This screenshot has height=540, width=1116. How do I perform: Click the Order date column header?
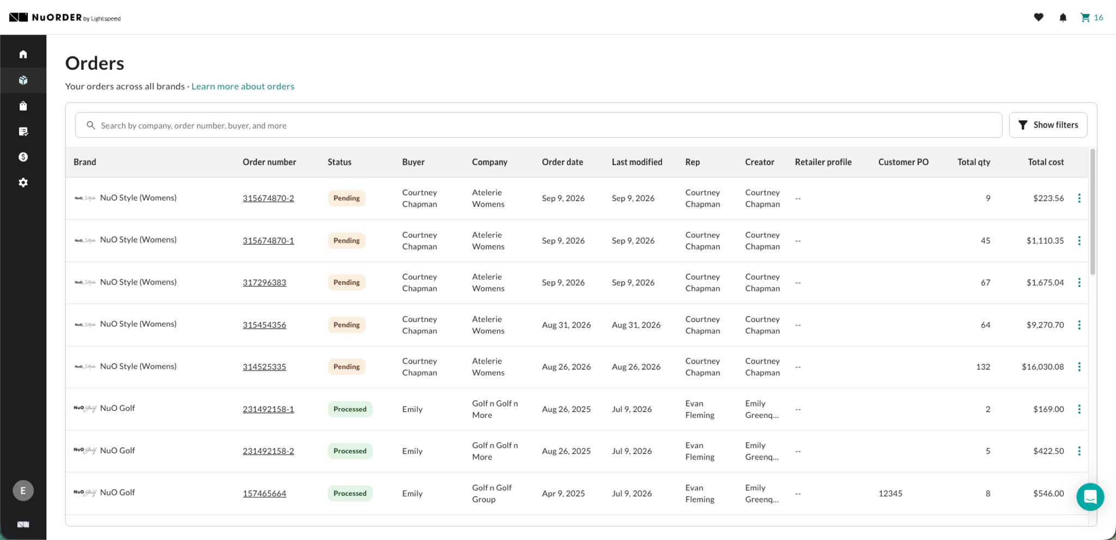point(562,162)
